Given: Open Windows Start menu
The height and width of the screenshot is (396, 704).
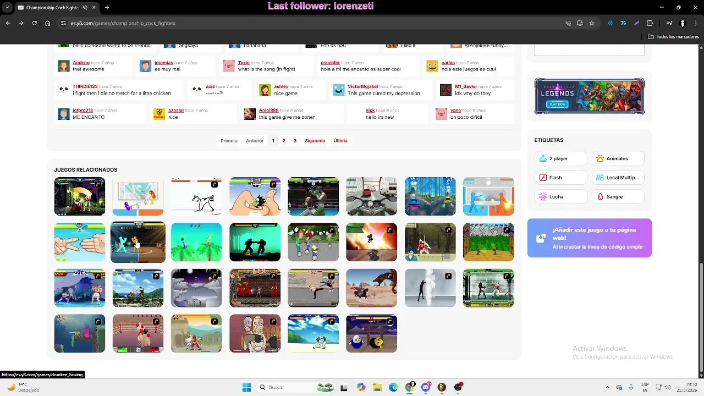Looking at the screenshot, I should pyautogui.click(x=246, y=387).
